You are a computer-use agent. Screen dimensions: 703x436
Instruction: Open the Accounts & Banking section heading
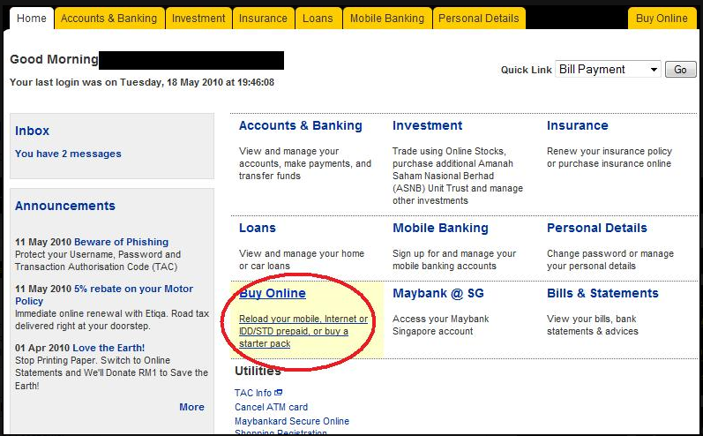pos(301,125)
